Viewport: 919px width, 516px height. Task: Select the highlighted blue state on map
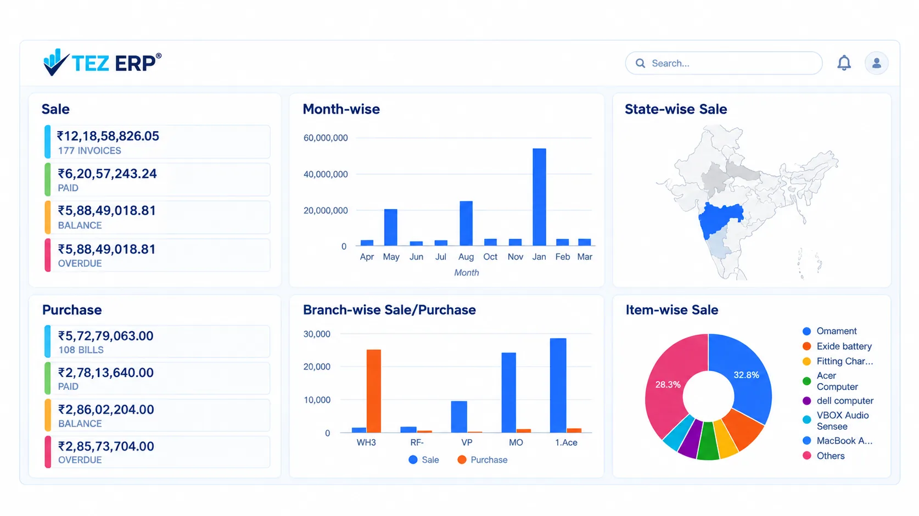point(720,218)
